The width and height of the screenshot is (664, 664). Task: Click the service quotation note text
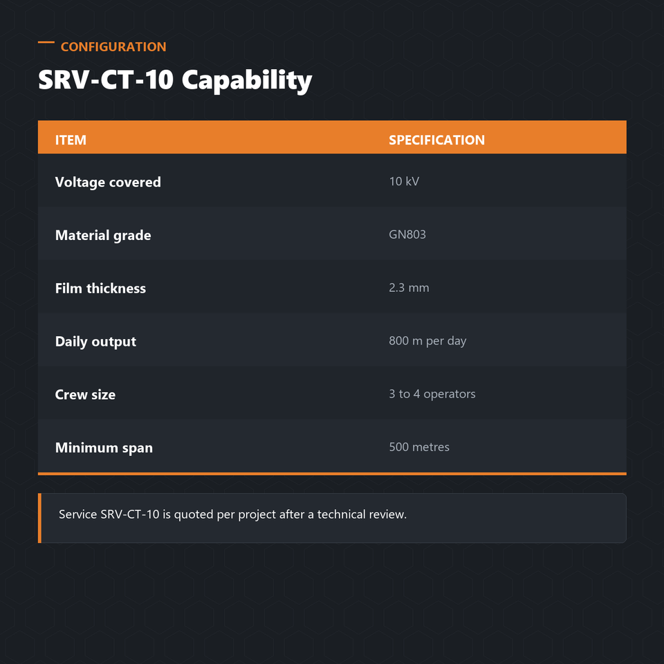click(x=232, y=514)
